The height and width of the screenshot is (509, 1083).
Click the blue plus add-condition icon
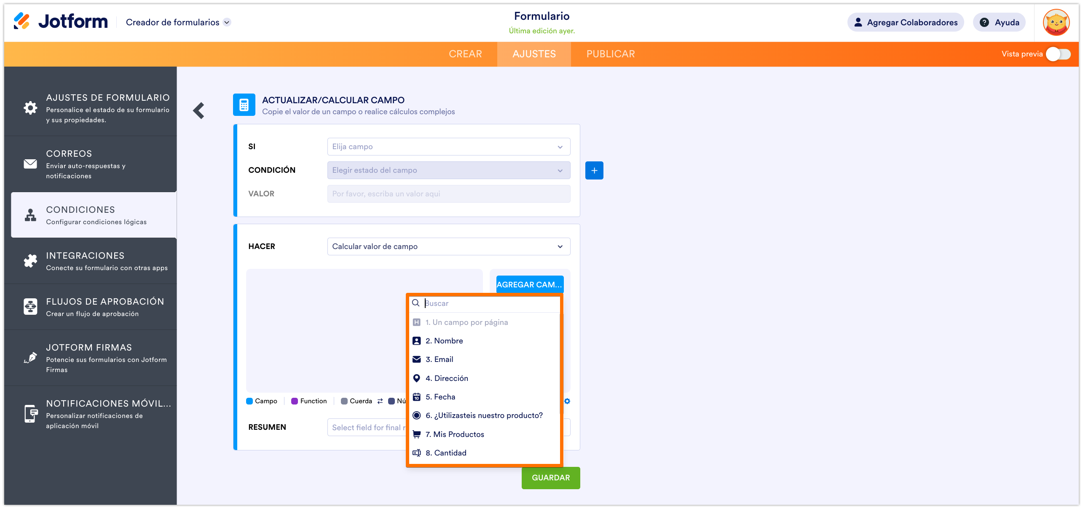click(594, 171)
